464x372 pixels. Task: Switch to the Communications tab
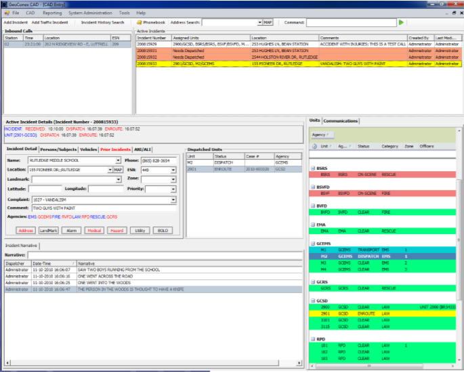point(341,121)
